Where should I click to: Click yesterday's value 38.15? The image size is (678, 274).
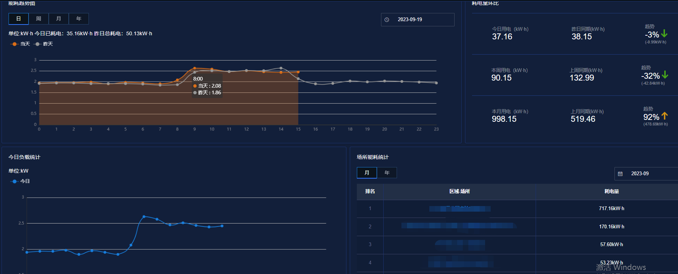(582, 36)
